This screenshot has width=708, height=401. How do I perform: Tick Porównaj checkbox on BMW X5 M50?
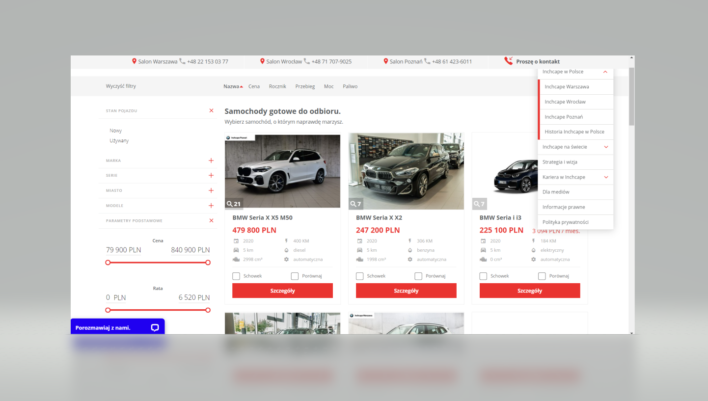click(x=295, y=276)
